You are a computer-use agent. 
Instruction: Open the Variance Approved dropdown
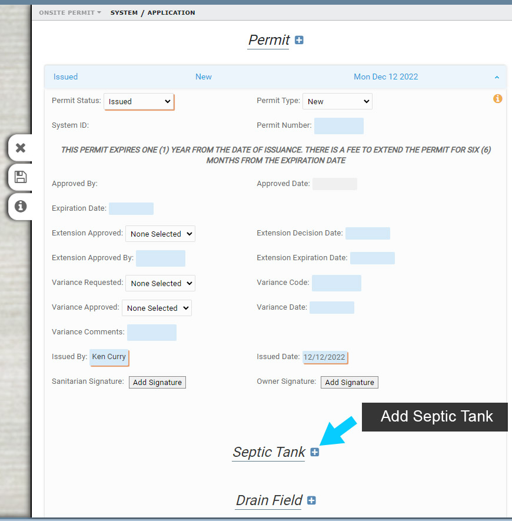pyautogui.click(x=157, y=308)
